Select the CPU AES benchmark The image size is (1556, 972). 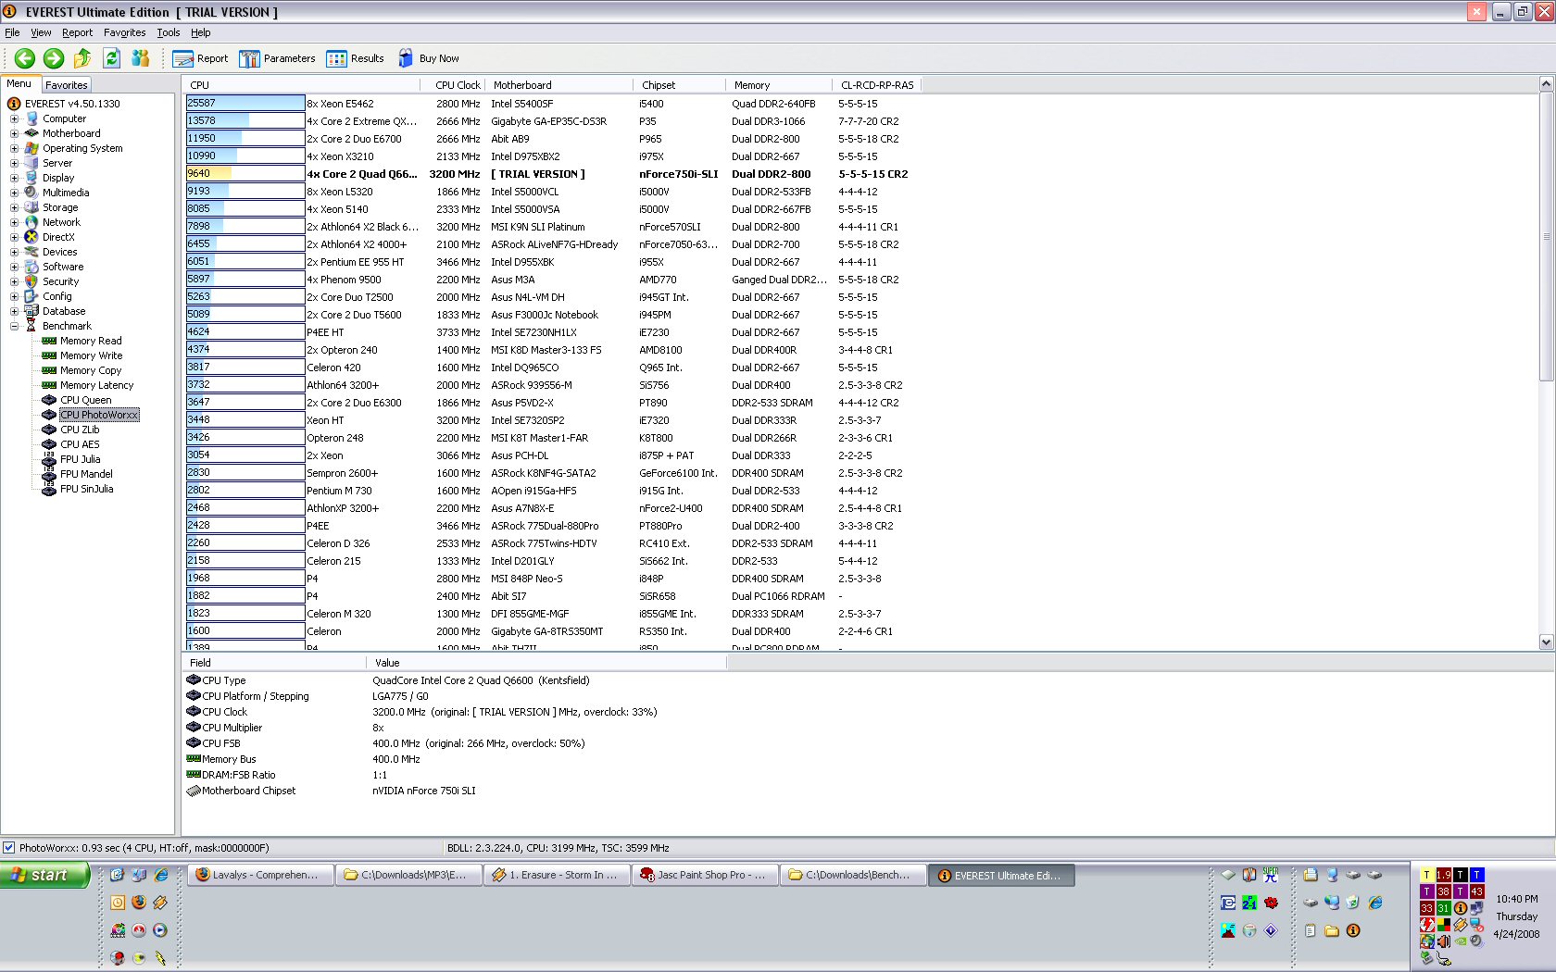click(80, 444)
